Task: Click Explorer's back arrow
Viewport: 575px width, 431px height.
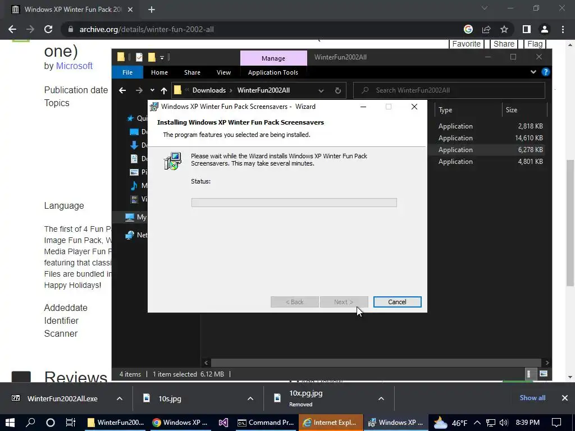Action: click(x=122, y=90)
